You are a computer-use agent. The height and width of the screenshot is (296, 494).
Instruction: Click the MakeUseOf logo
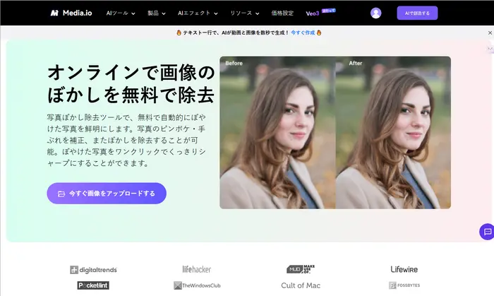pos(301,269)
